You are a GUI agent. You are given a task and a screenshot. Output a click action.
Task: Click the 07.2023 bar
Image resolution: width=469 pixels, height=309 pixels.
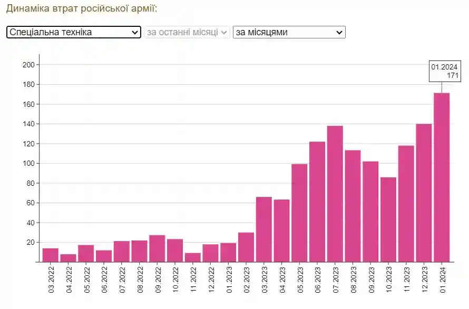[x=335, y=194]
